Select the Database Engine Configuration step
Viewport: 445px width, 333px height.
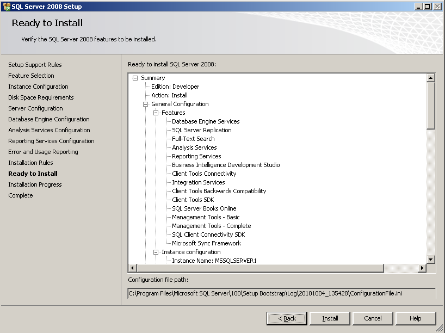click(49, 119)
